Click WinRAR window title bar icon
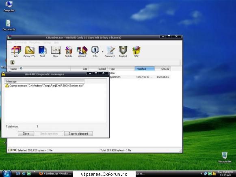Screen dimensions: 236x177 [x=9, y=37]
